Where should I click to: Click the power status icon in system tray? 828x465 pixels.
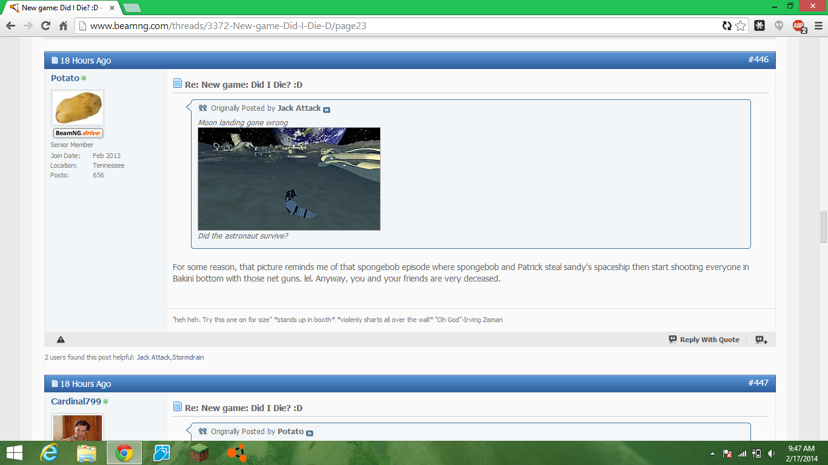756,453
